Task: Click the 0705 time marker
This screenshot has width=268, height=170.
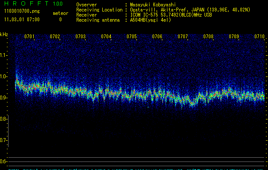Action: tap(132, 37)
